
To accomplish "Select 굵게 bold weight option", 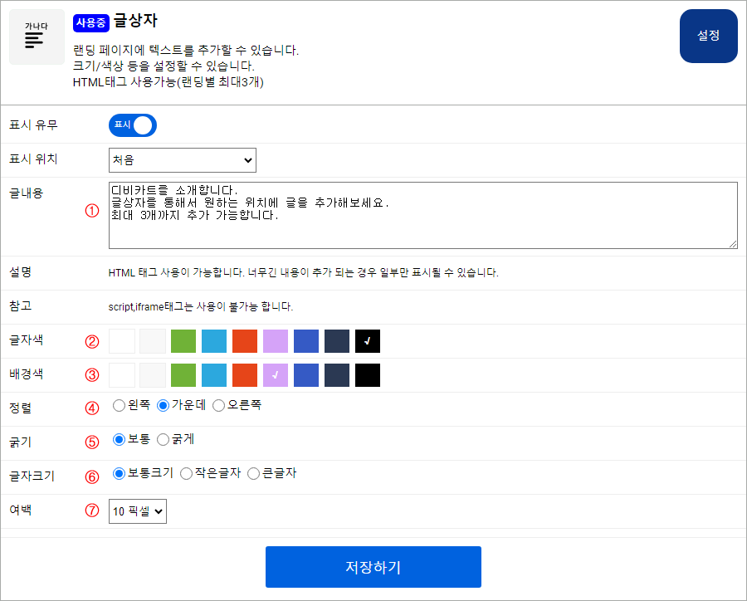I will coord(164,439).
